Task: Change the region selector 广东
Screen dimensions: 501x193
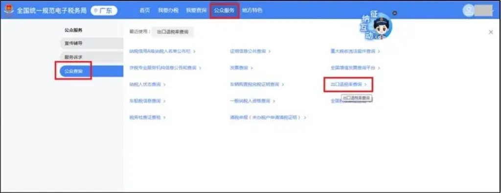Action: (x=104, y=11)
